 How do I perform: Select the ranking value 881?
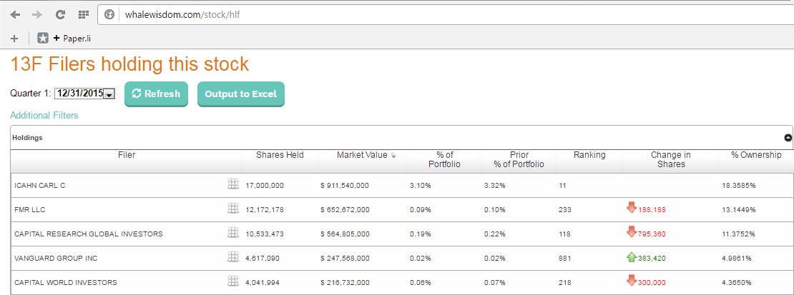pyautogui.click(x=565, y=258)
